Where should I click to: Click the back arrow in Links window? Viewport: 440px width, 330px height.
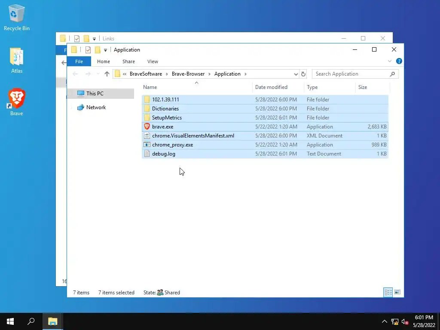[64, 63]
